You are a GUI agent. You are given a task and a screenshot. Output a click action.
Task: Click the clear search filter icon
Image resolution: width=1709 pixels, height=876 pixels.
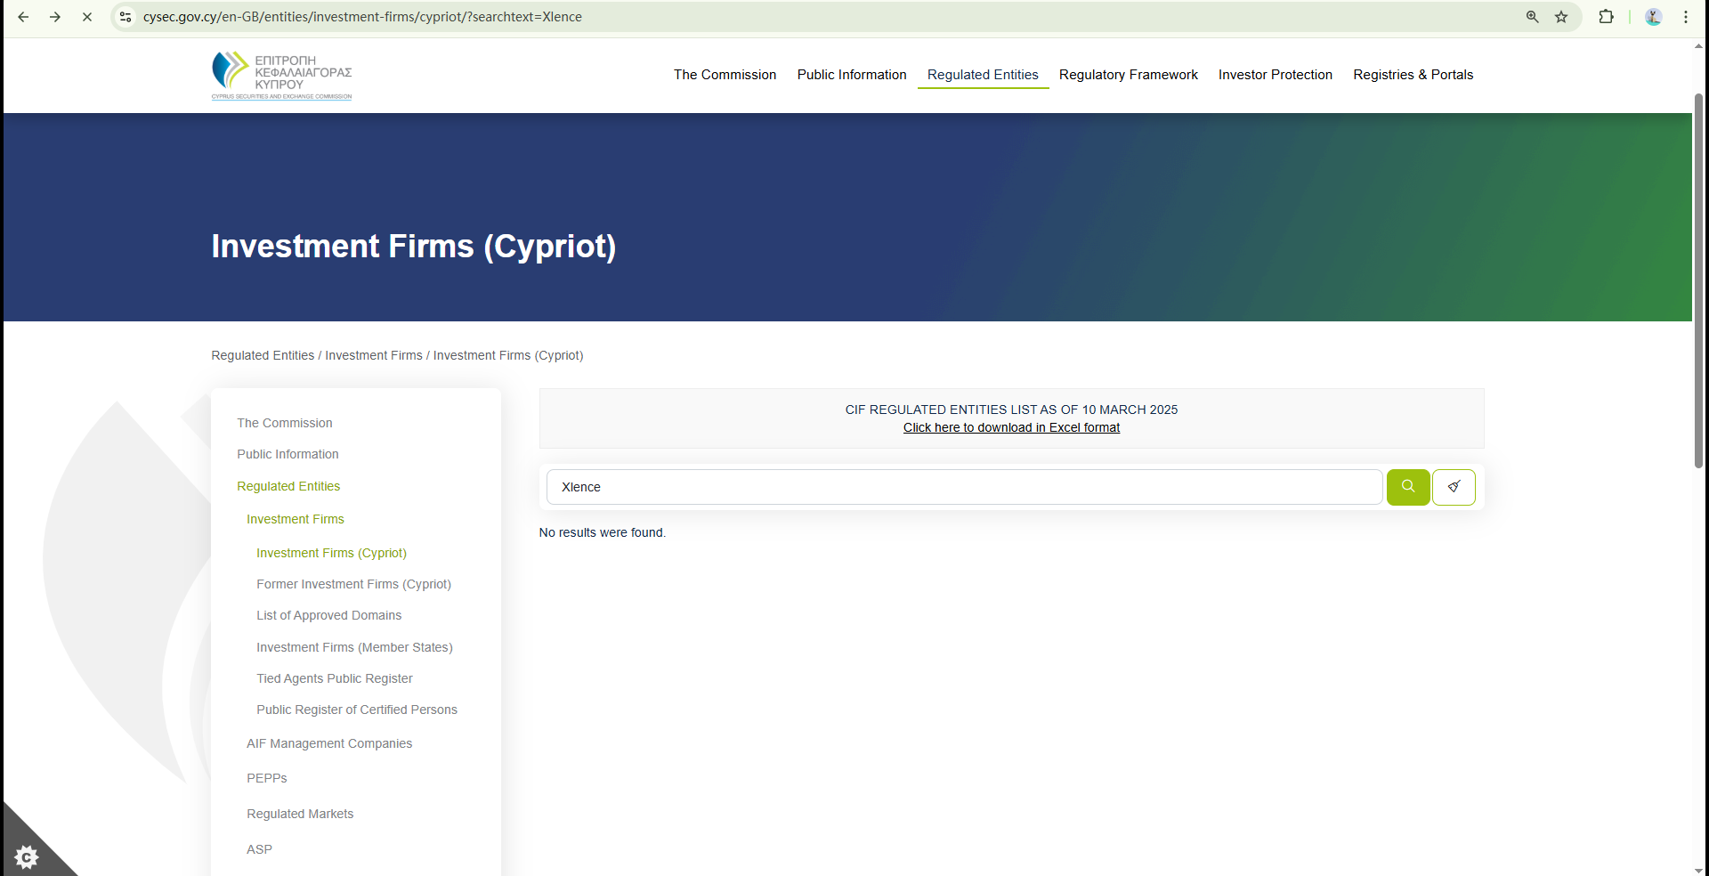[1454, 487]
